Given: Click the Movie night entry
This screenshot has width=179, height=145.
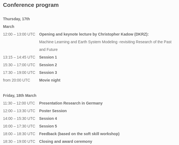Looking at the screenshot, I should 50,80.
